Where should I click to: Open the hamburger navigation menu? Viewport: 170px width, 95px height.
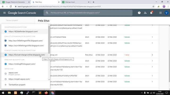[x=5, y=13]
